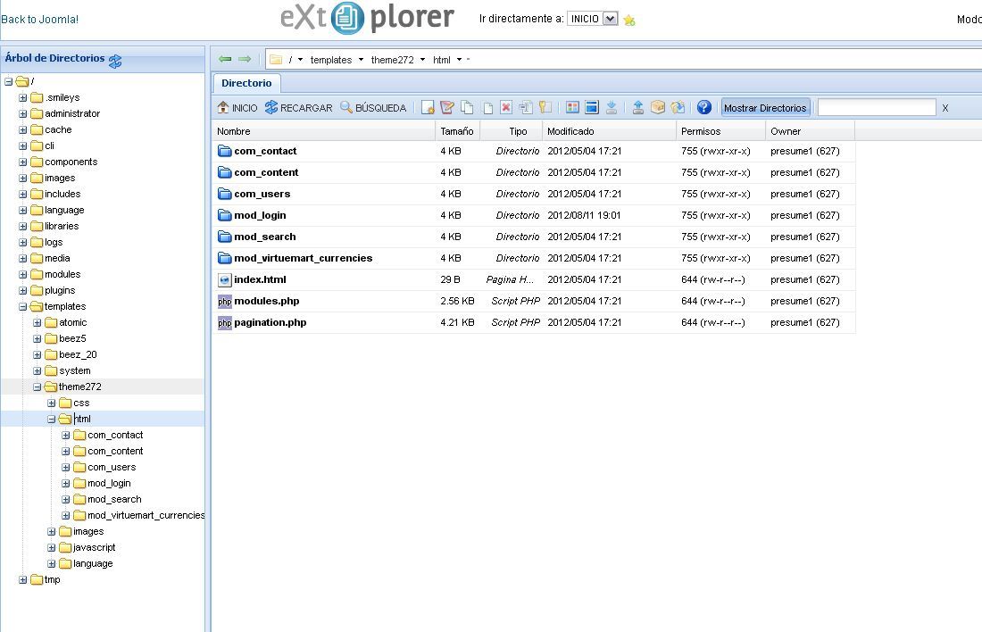Select the atomic template folder in tree

(72, 322)
